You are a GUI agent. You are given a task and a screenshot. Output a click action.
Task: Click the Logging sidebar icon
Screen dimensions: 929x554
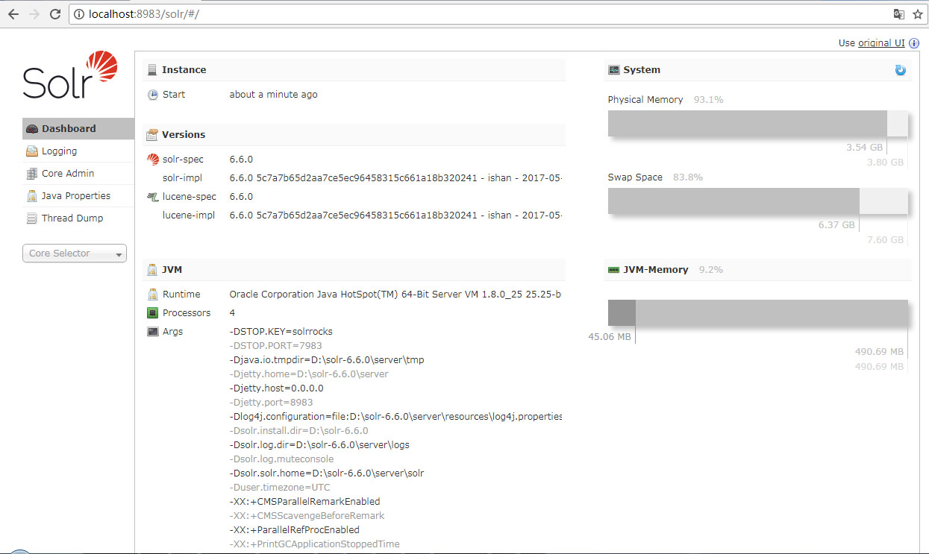31,151
